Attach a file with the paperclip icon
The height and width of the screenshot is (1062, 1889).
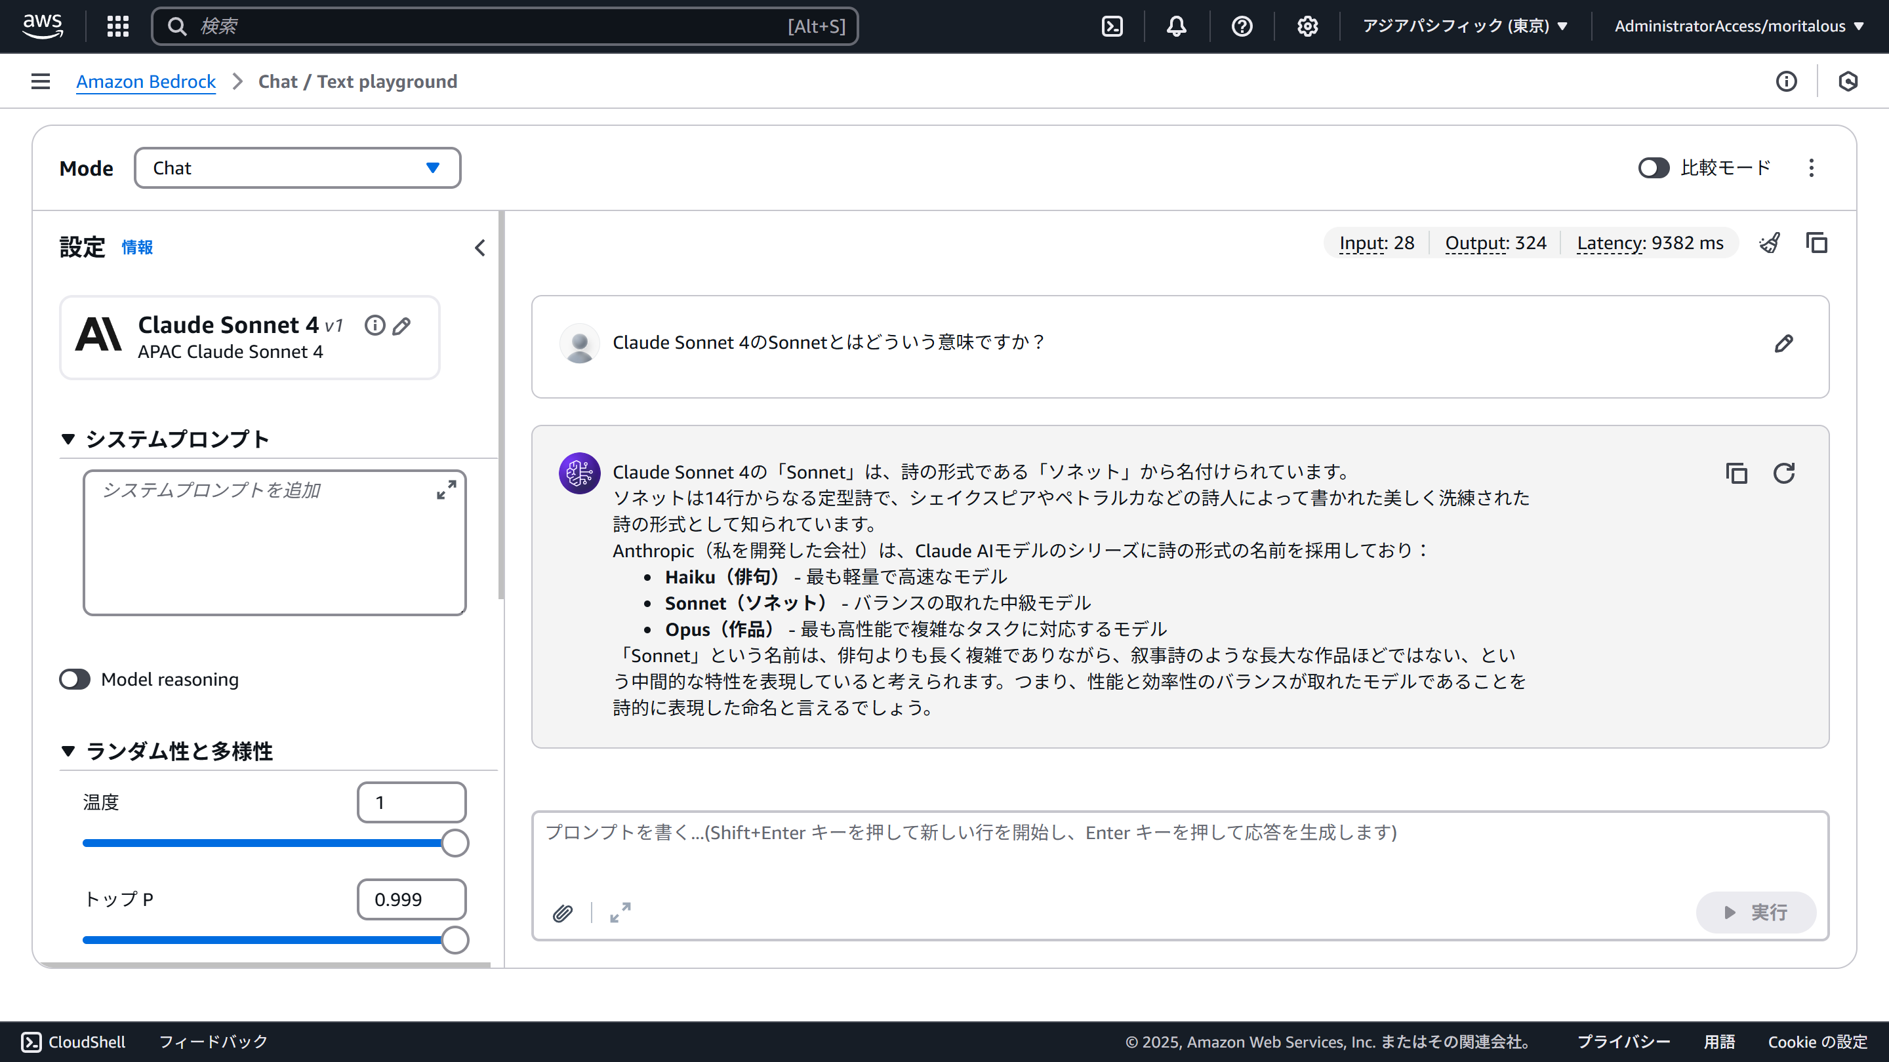563,913
